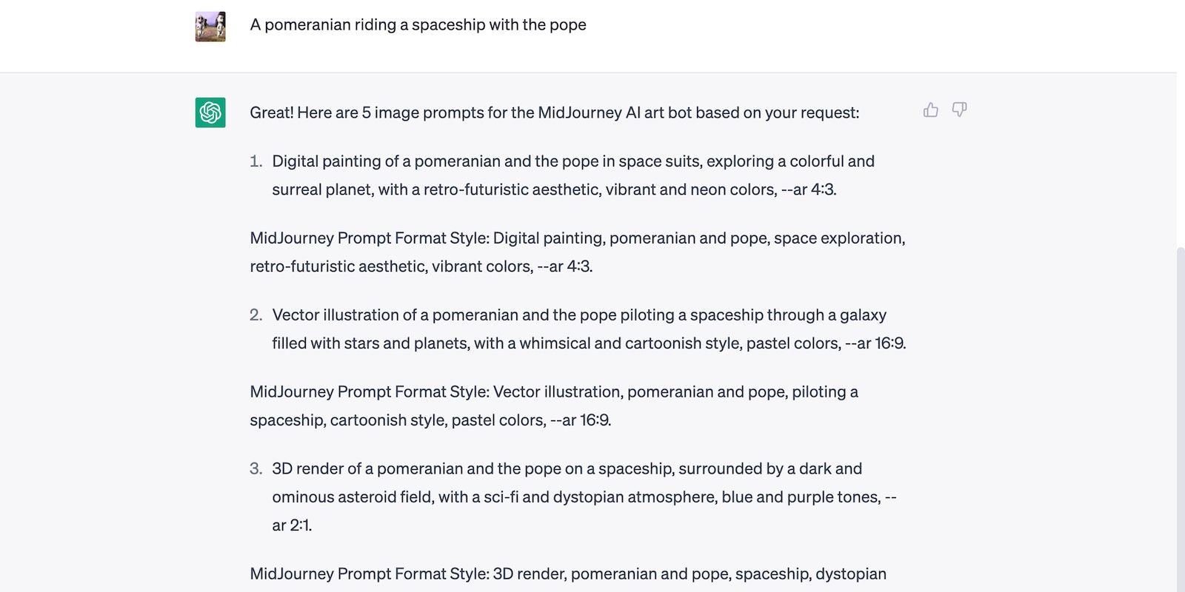The image size is (1185, 592).
Task: Click the MidJourney Prompt Format Style paragraph
Action: [x=576, y=252]
